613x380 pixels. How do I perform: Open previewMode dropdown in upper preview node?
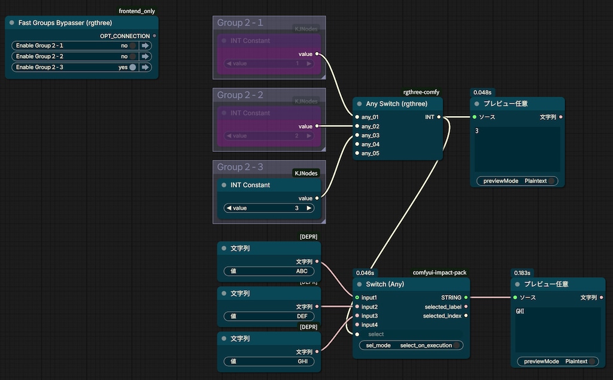click(x=517, y=181)
